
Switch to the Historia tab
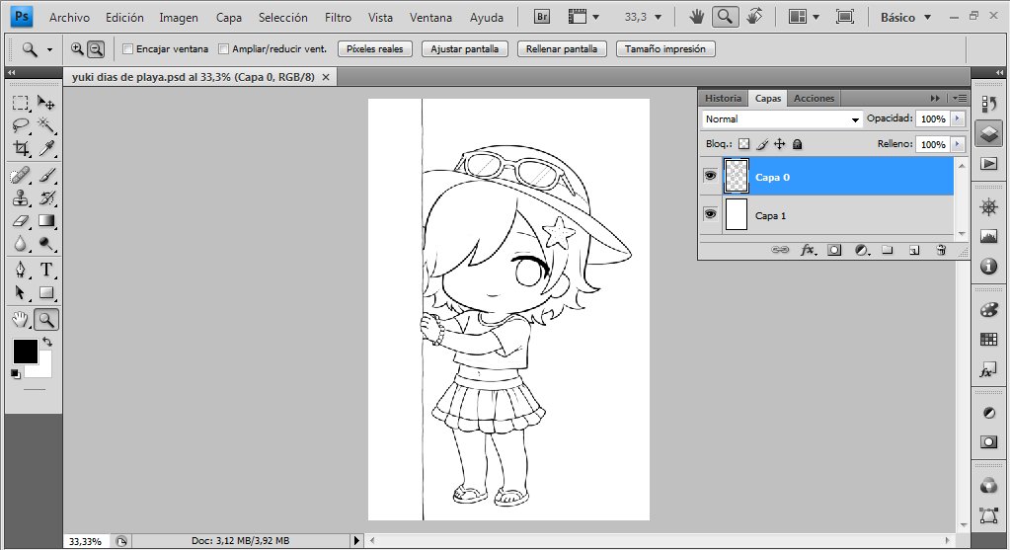click(723, 99)
